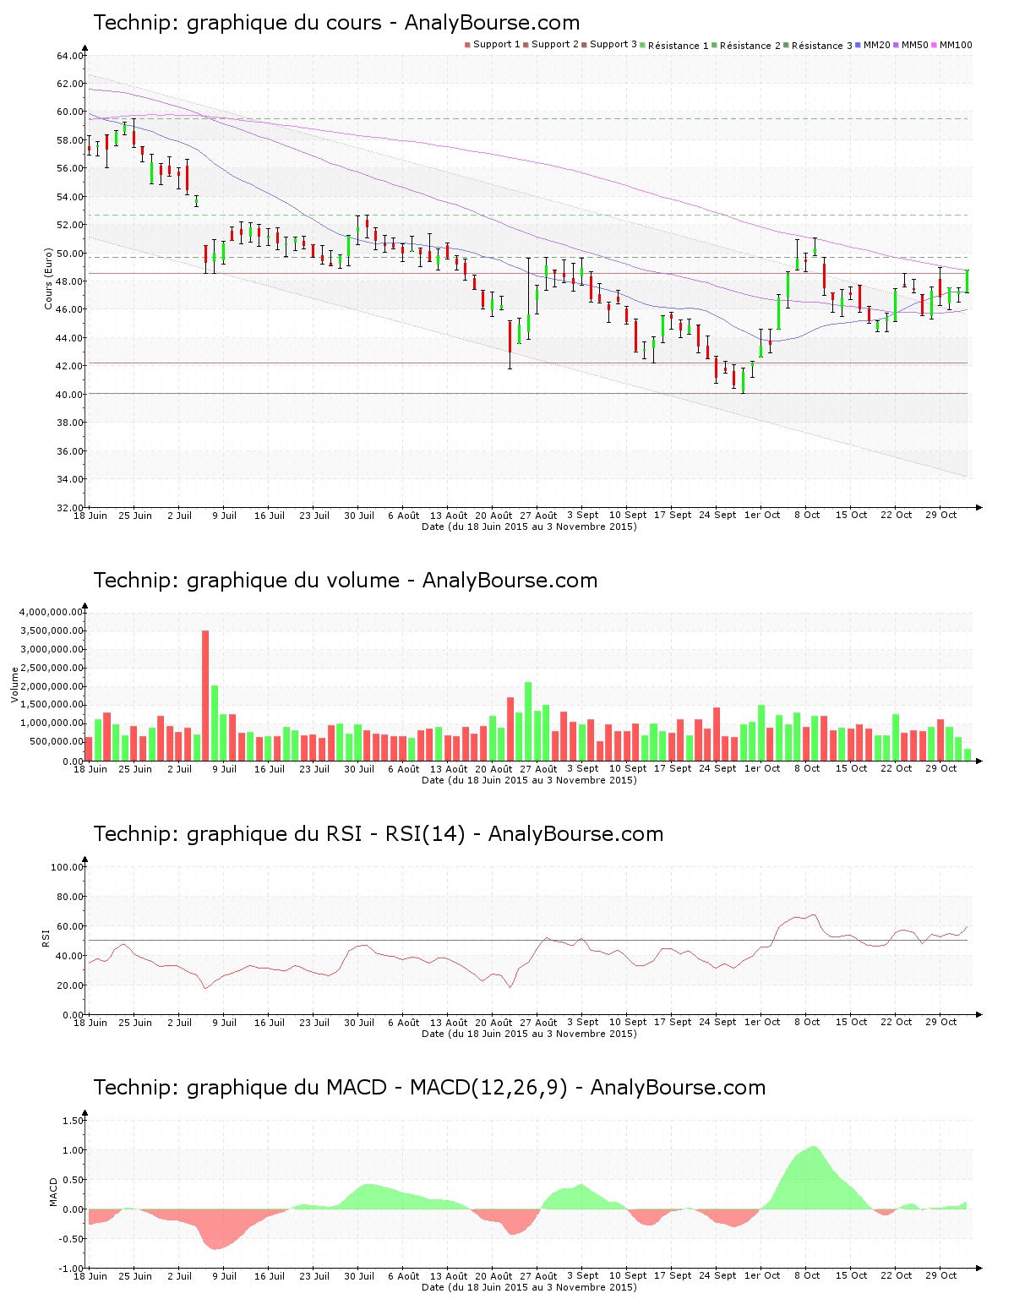
Task: Click the Support 3 legend entry
Action: click(609, 45)
